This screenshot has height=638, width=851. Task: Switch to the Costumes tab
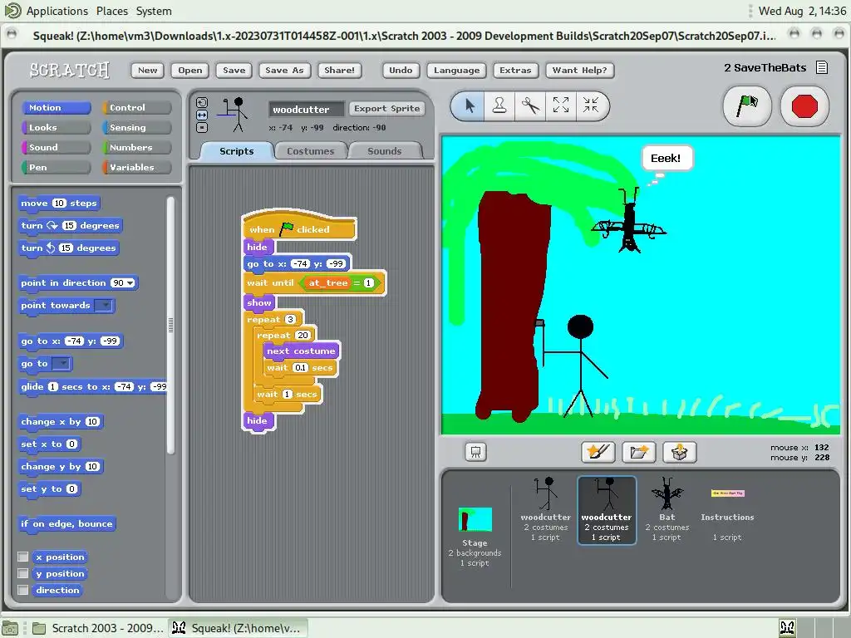(x=311, y=151)
